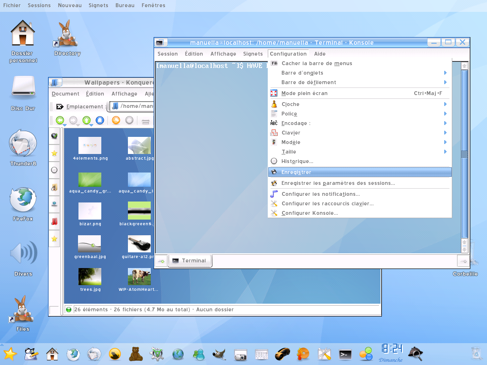Click the grey stop button in Konqueror toolbar
The height and width of the screenshot is (365, 487).
[129, 120]
